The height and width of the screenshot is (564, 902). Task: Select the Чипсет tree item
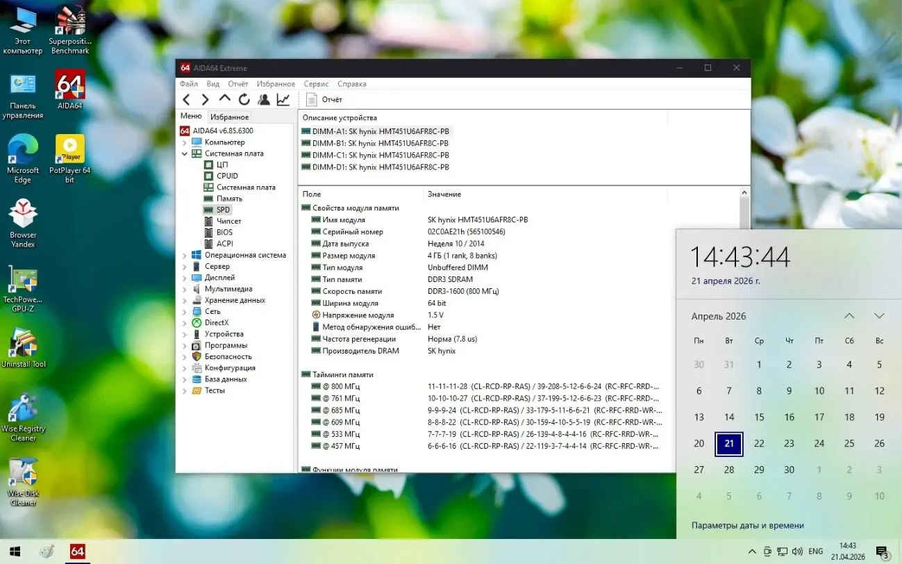(228, 221)
